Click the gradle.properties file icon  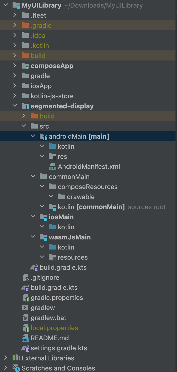click(25, 298)
